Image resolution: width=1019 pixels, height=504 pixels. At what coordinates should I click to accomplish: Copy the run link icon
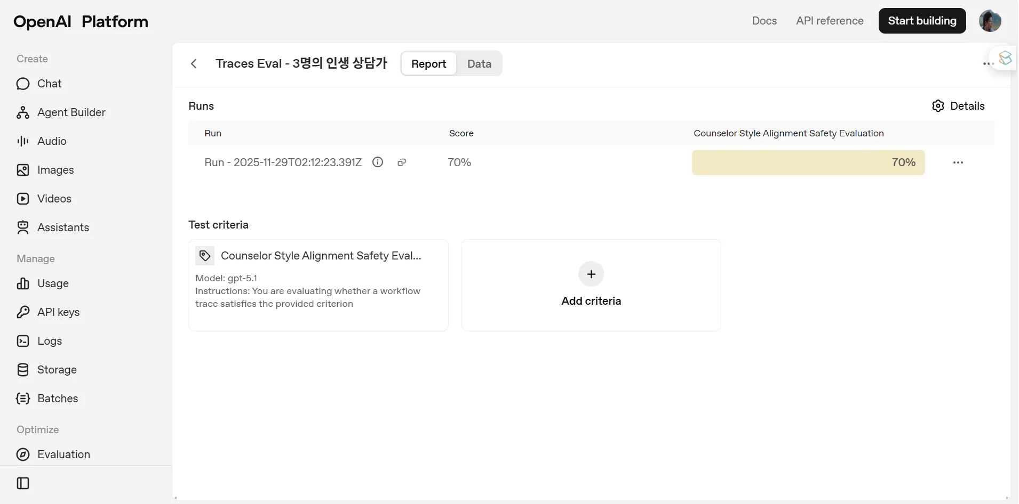click(x=402, y=162)
